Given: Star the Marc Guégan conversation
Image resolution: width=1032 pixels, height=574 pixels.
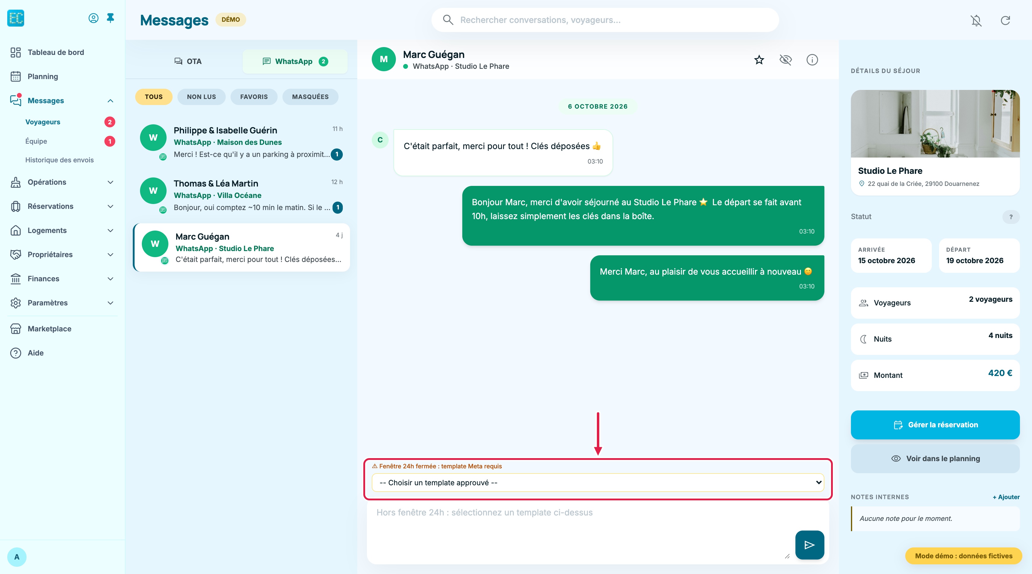Looking at the screenshot, I should click(759, 60).
